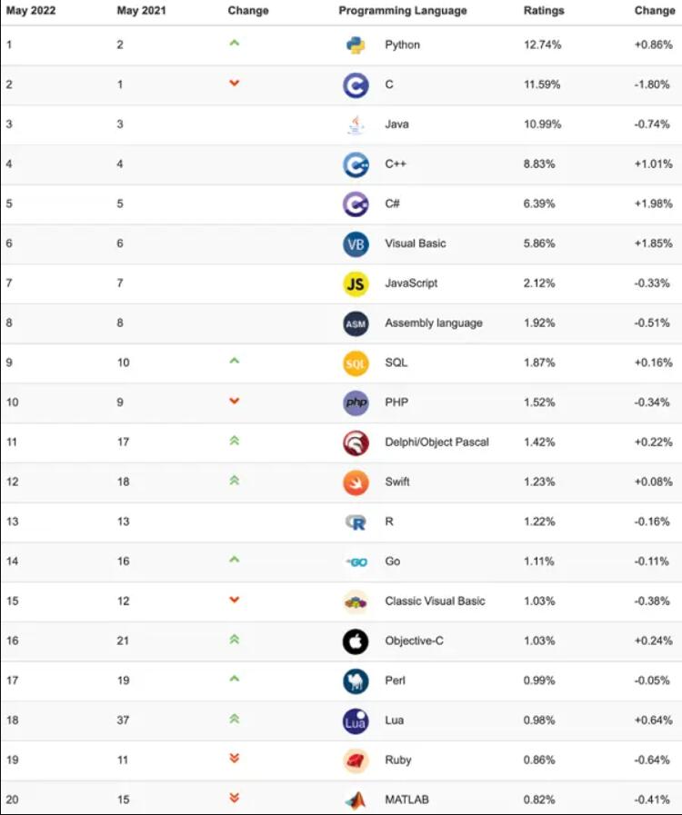Click the Objective-C apple icon

356,641
